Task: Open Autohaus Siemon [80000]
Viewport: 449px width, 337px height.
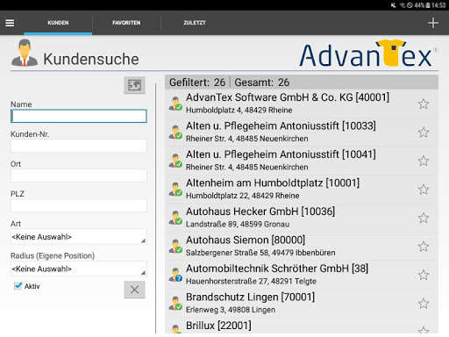Action: (x=302, y=247)
